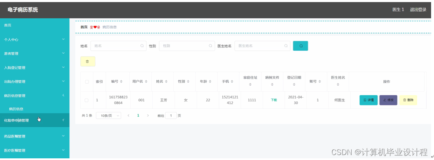434x160 pixels.
Task: Collapse the 病历信息管理 sidebar menu
Action: point(35,96)
